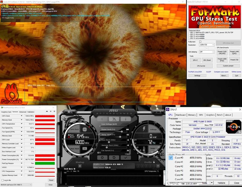
Task: Click GPU-Z screenshot camera icon
Action: tap(47, 111)
